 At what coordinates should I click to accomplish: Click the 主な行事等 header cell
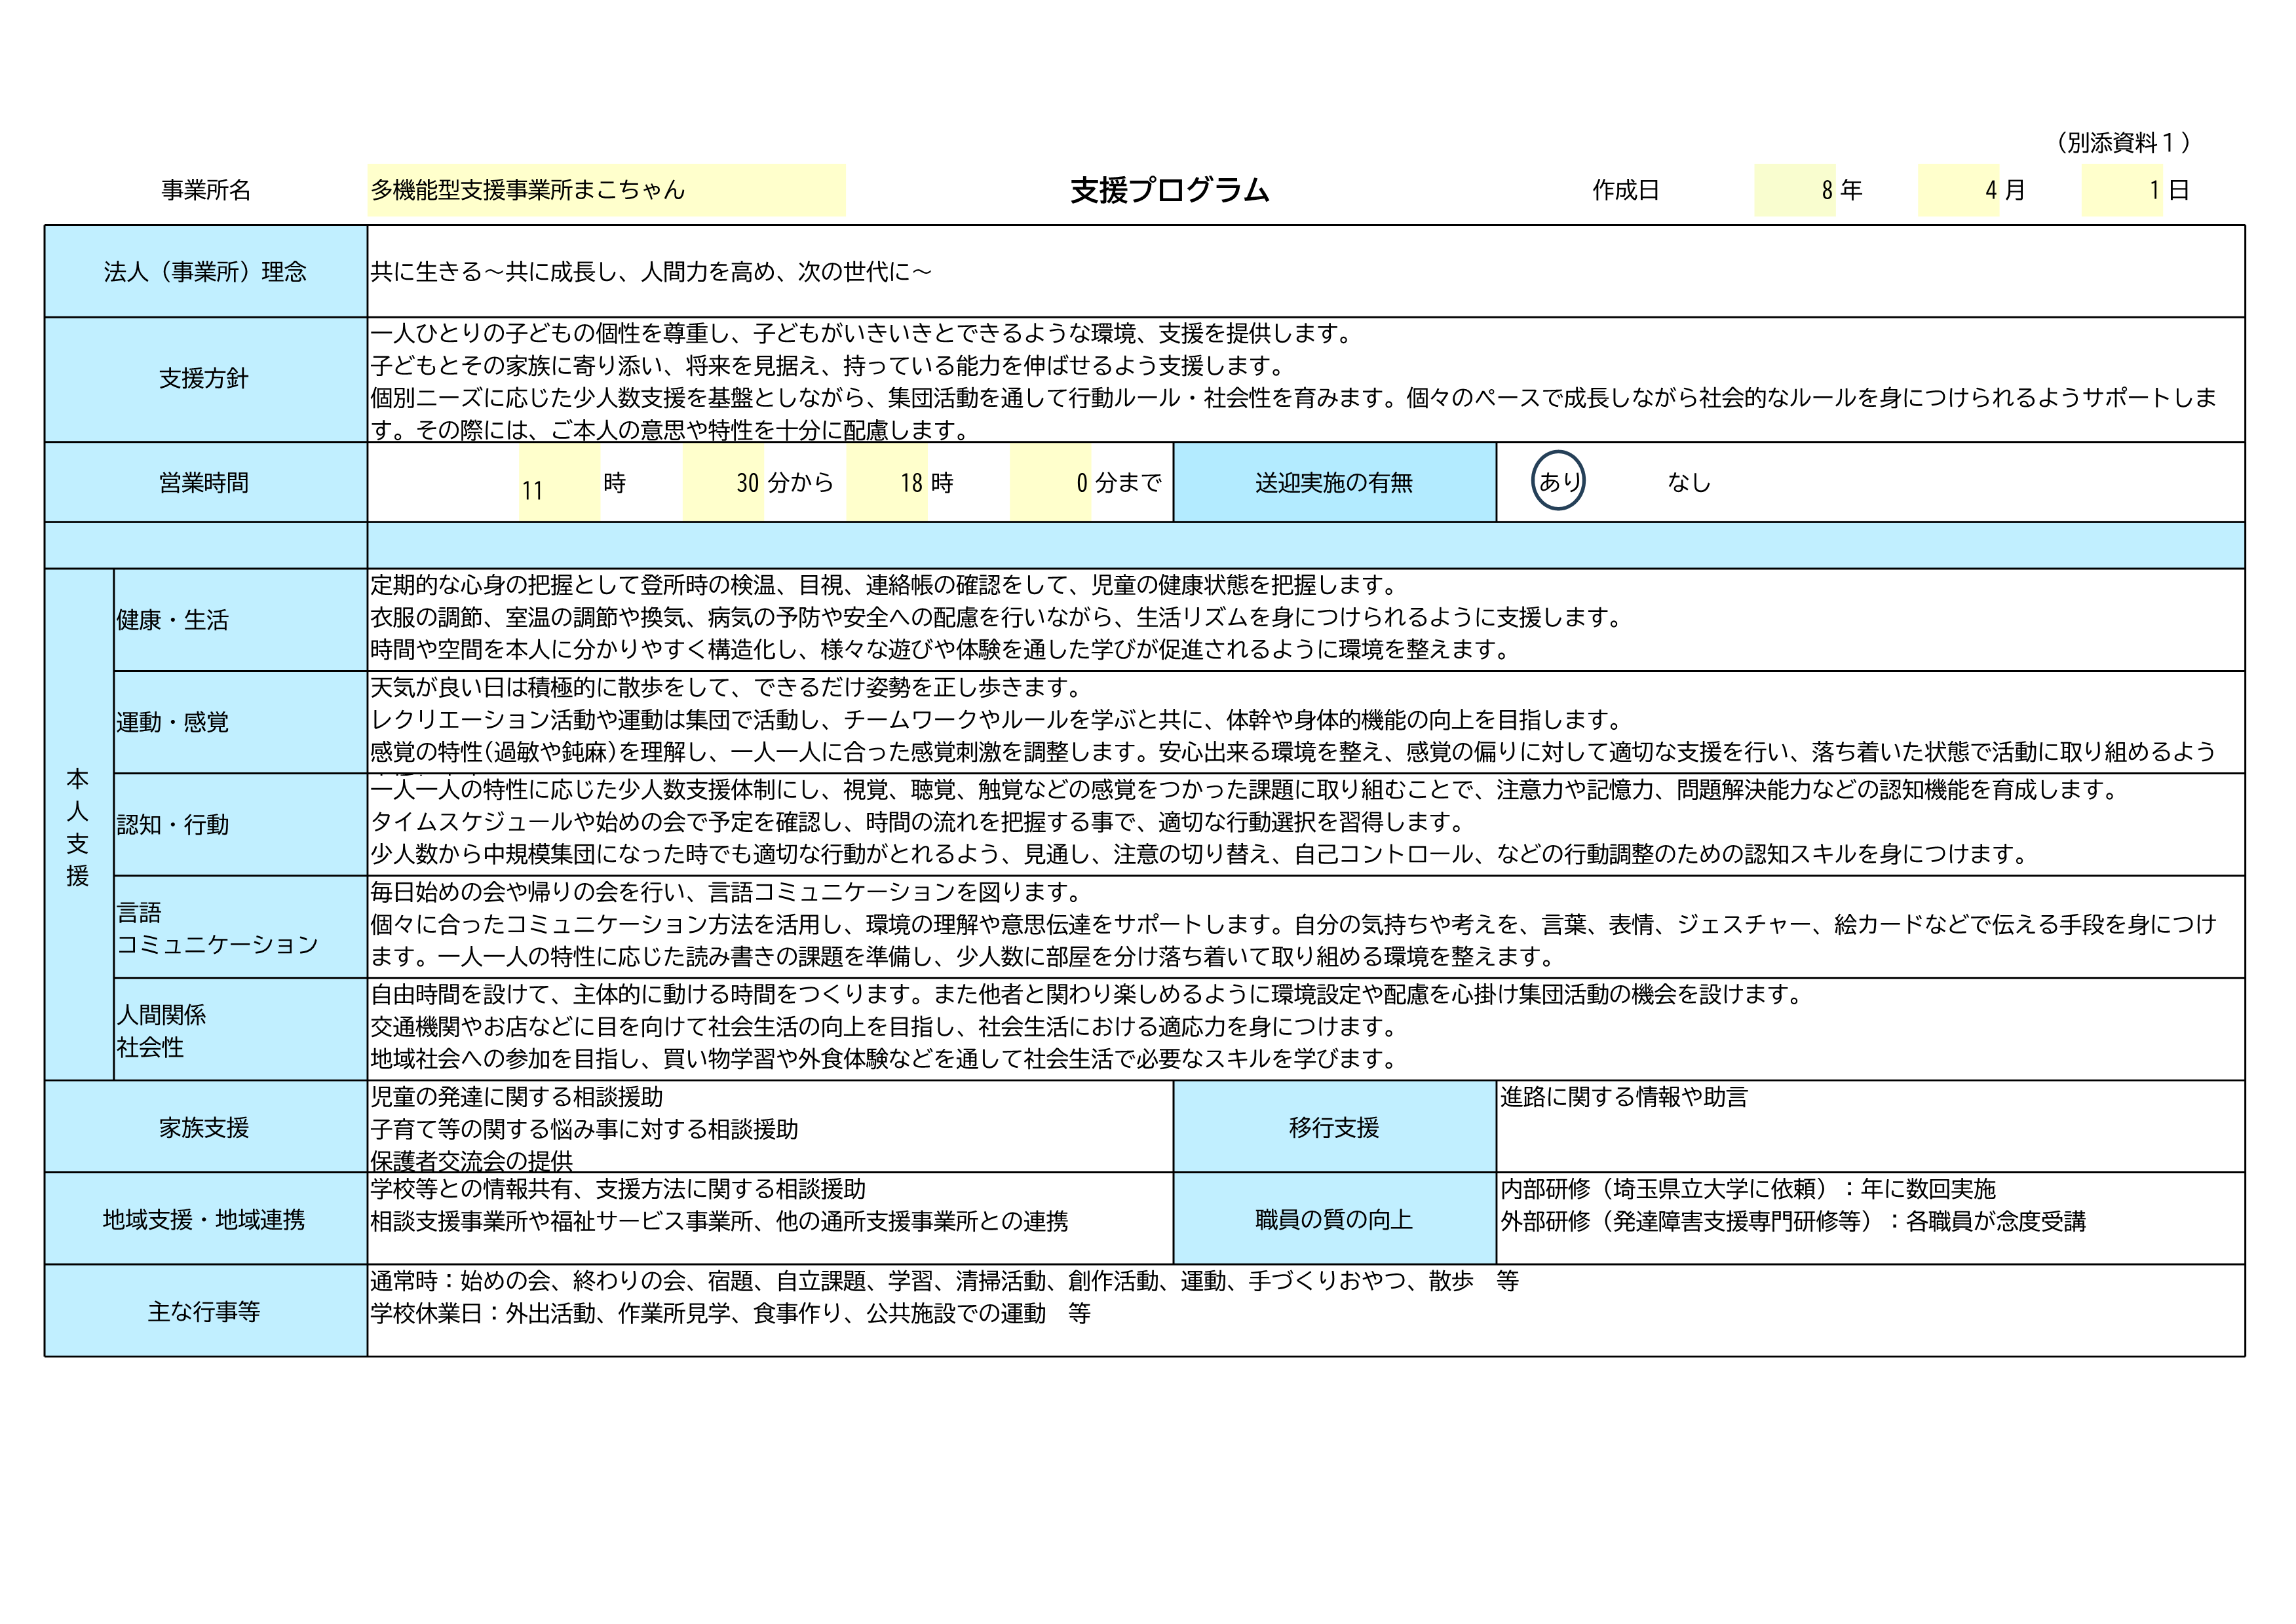point(205,1311)
